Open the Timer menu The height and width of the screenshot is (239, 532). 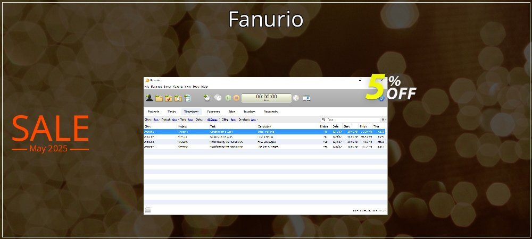coord(167,87)
